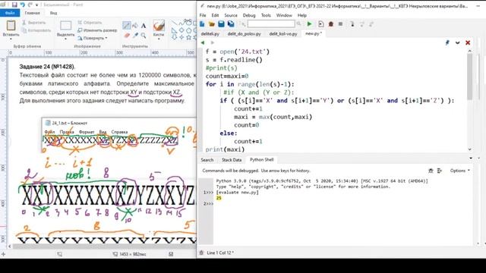Switch to Paint's View ribbon tab
The image size is (486, 273).
click(53, 13)
